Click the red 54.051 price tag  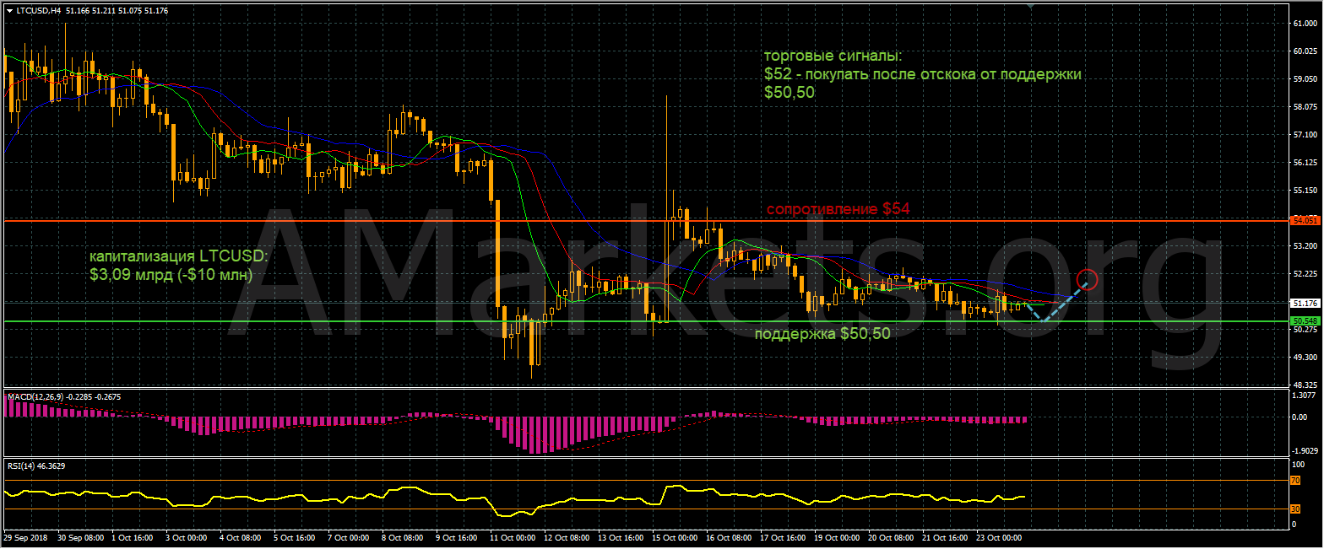pos(1305,220)
